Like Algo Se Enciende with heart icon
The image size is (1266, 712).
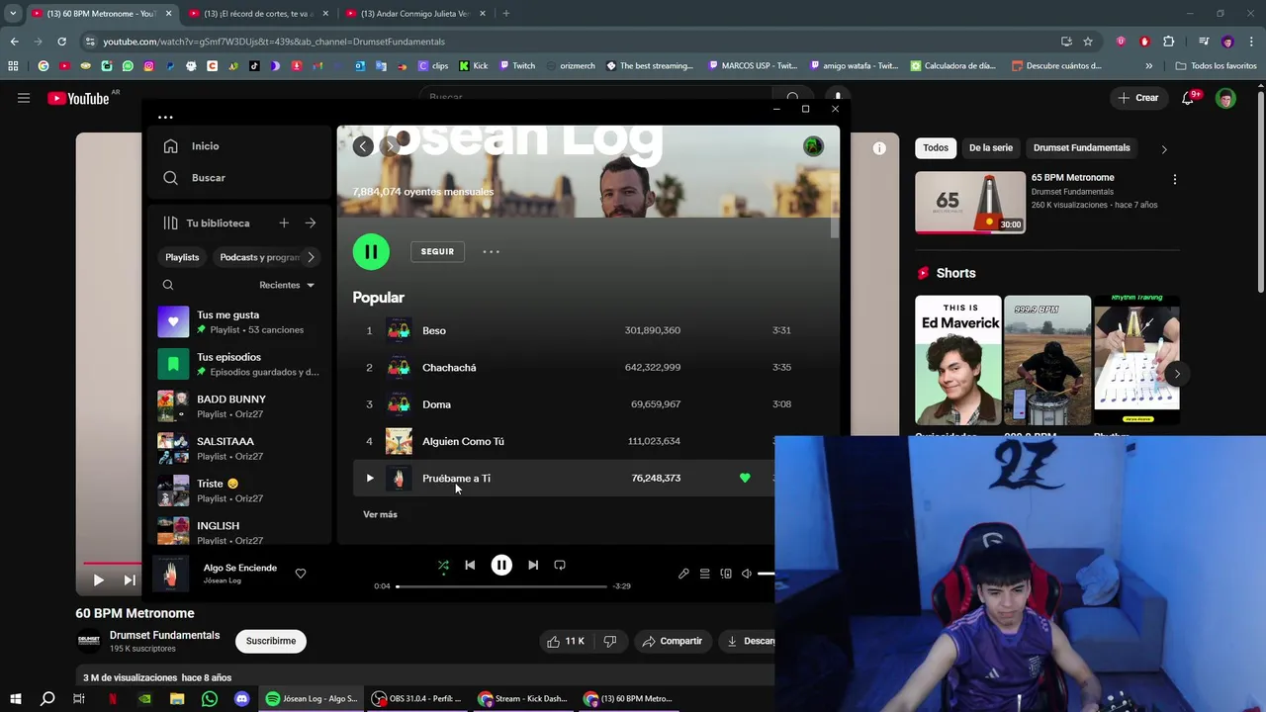pos(301,573)
